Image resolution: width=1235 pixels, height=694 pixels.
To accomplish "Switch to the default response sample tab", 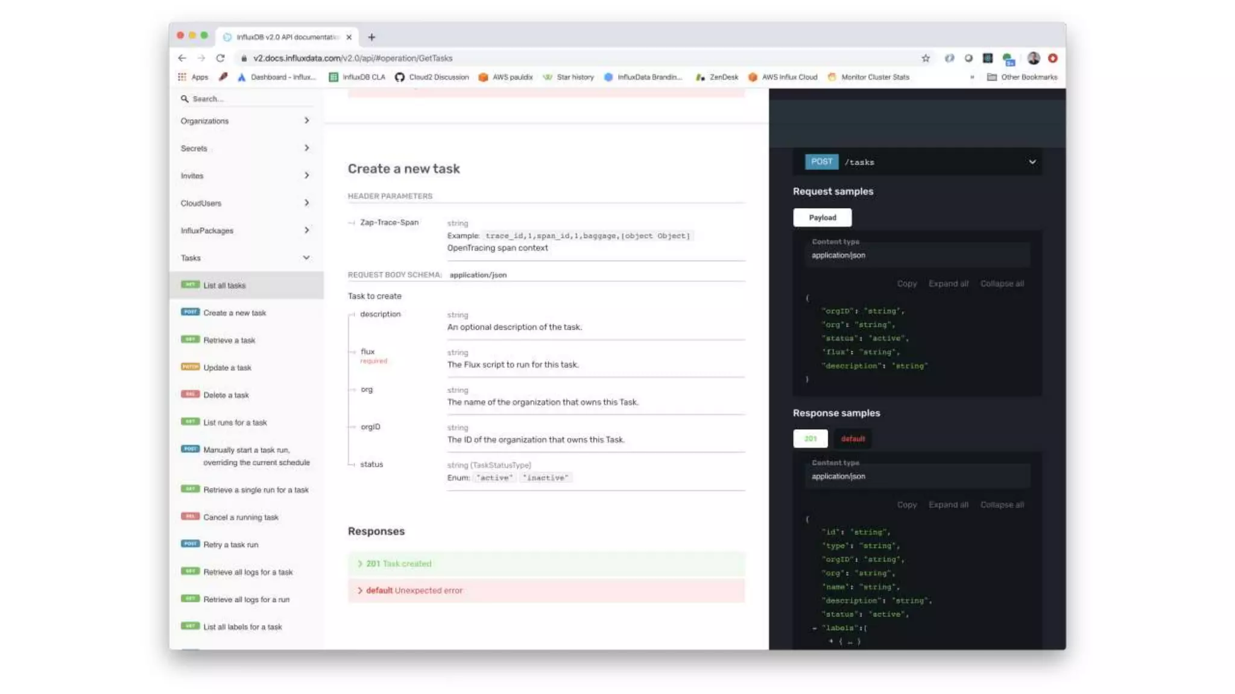I will tap(853, 439).
